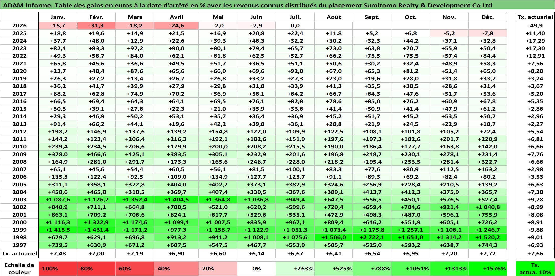Click the -18,2 cell for Mars 2026
The image size is (555, 276).
[x=135, y=26]
